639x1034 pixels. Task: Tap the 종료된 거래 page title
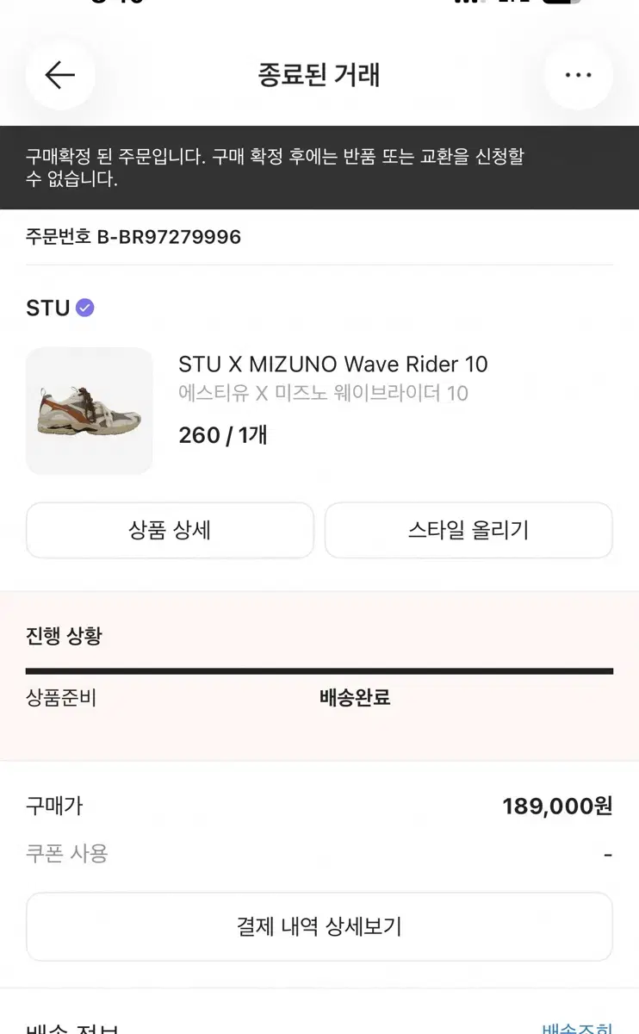click(x=319, y=75)
